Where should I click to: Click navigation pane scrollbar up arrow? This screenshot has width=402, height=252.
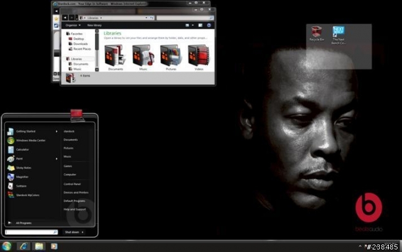pyautogui.click(x=97, y=31)
